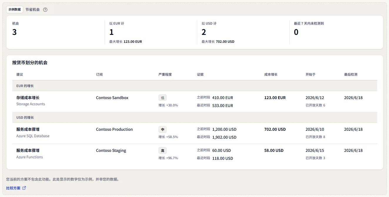Click the help icon beside 节省机会
The height and width of the screenshot is (197, 389).
45,10
